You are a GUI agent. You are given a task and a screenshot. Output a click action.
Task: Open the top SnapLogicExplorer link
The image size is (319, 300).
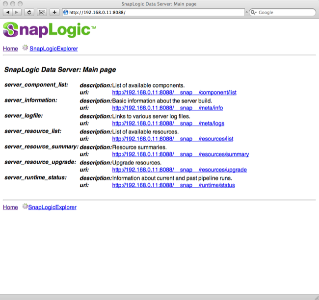[53, 49]
